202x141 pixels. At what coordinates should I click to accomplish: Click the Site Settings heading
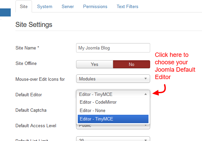[x=34, y=25]
